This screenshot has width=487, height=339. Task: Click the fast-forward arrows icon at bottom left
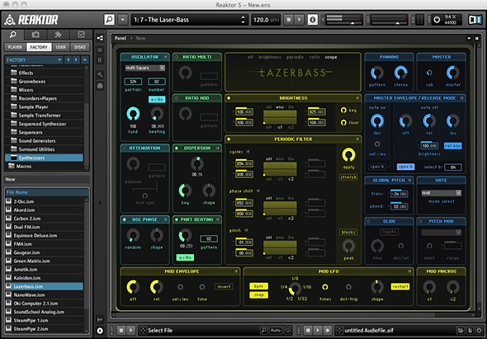coord(100,319)
